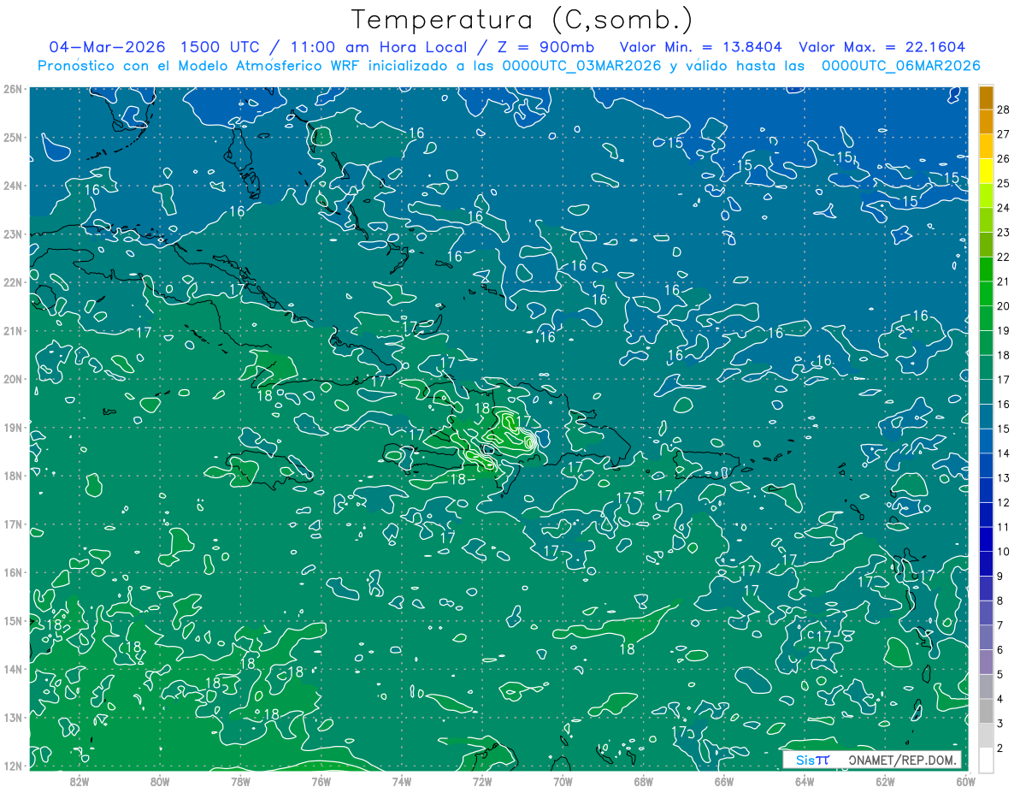Click the title "Temperatura (C,somb.)"
The width and height of the screenshot is (1026, 793).
(522, 21)
